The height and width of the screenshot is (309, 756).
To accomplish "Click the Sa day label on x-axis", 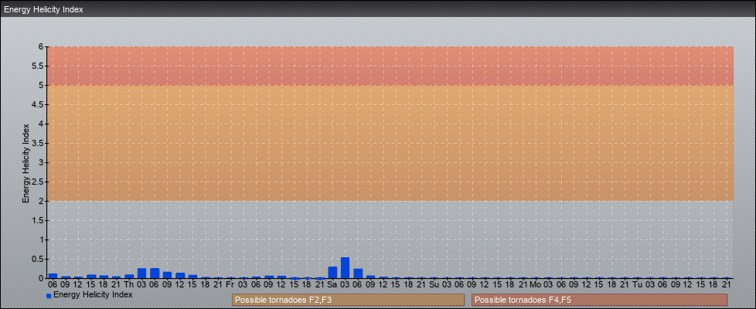I will click(332, 284).
